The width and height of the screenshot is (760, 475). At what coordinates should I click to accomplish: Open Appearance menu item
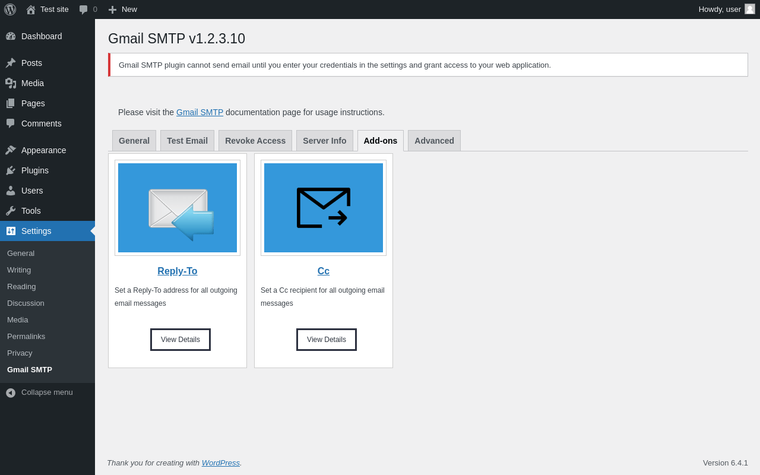point(47,150)
